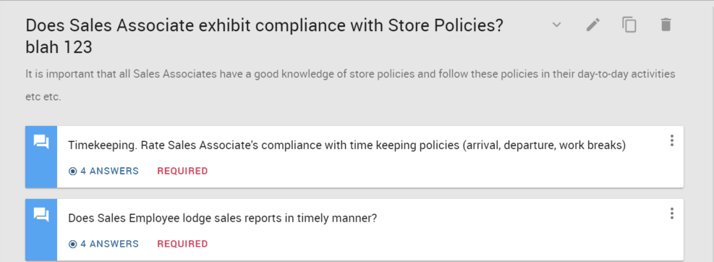Delete the section via the trash icon
714x262 pixels.
coord(666,25)
